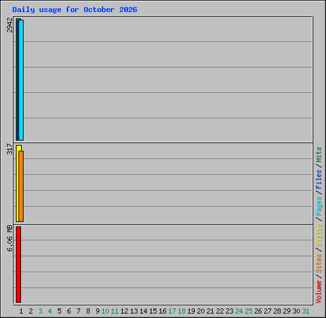This screenshot has height=318, width=326.
Task: Click green weekend day '24' label
Action: (x=239, y=311)
